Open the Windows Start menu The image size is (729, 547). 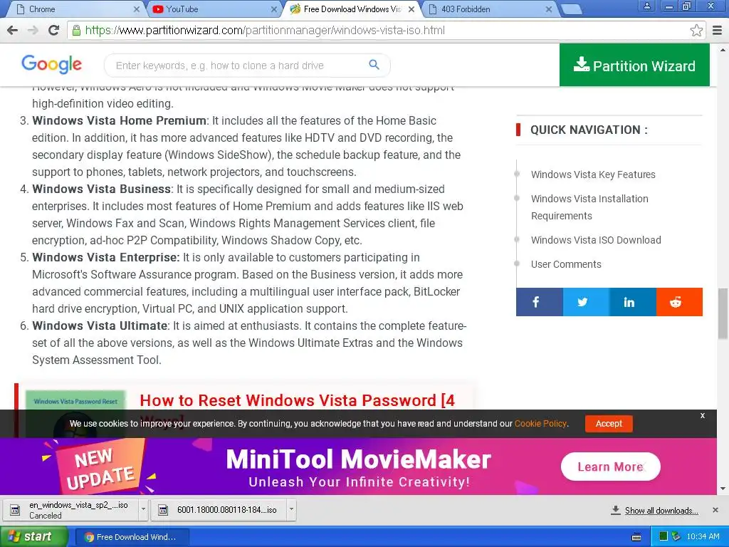(34, 537)
